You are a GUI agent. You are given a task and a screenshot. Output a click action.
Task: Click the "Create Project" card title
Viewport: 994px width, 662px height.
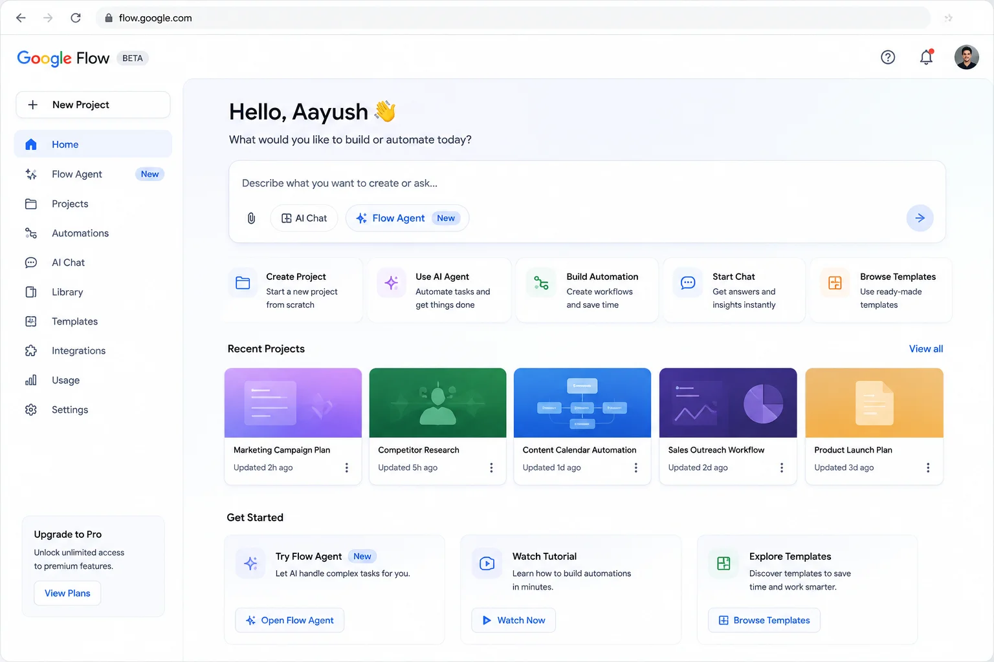point(296,277)
